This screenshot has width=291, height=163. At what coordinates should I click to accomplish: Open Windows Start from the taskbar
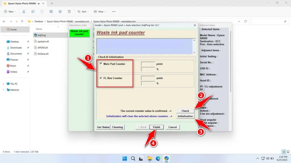(124, 158)
